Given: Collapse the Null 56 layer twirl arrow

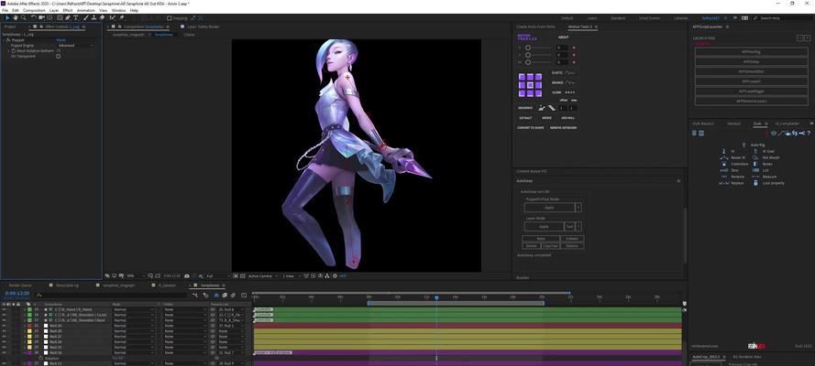Looking at the screenshot, I should (x=25, y=352).
